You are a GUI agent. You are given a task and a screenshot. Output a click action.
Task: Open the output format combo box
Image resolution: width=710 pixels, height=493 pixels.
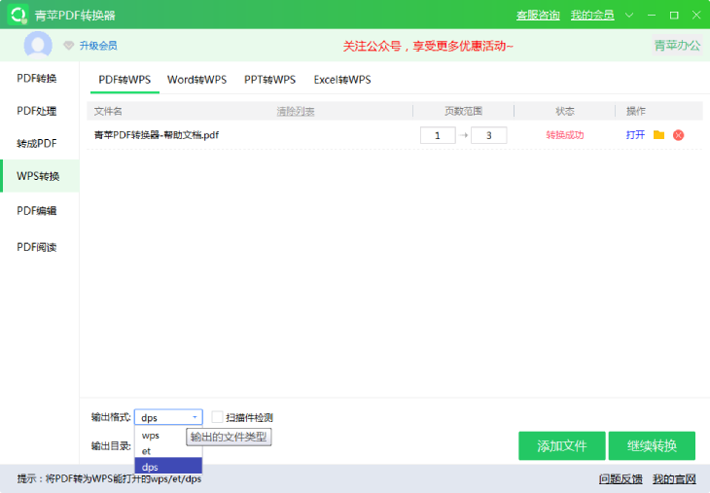point(168,417)
